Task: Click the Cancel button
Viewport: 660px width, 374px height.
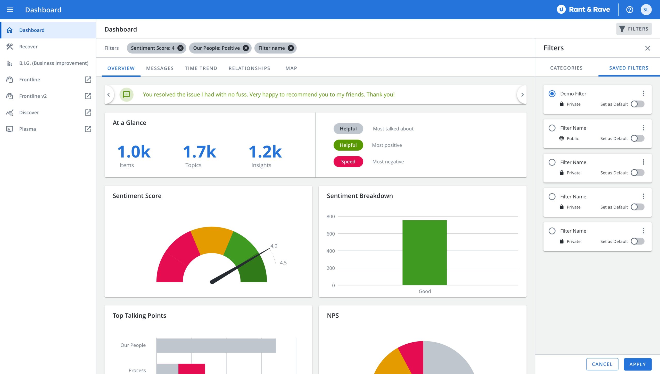Action: [602, 364]
